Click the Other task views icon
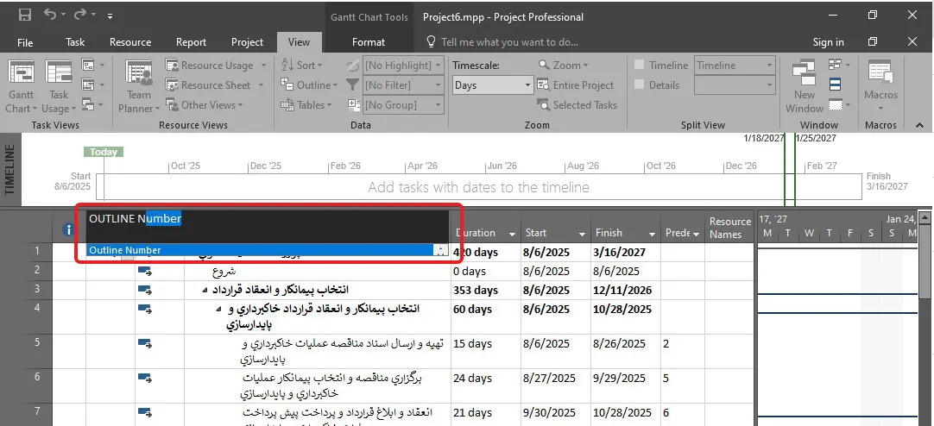934x426 pixels. coord(88,104)
